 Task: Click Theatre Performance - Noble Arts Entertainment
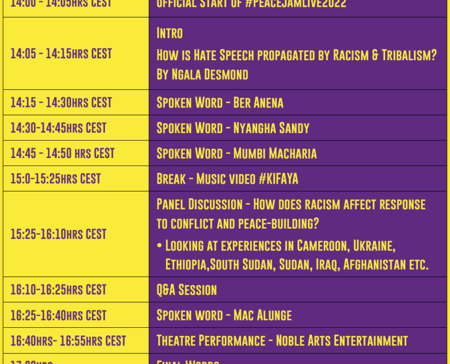[x=282, y=341]
